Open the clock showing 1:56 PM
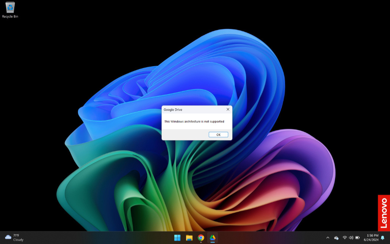Image resolution: width=390 pixels, height=244 pixels. pos(372,236)
